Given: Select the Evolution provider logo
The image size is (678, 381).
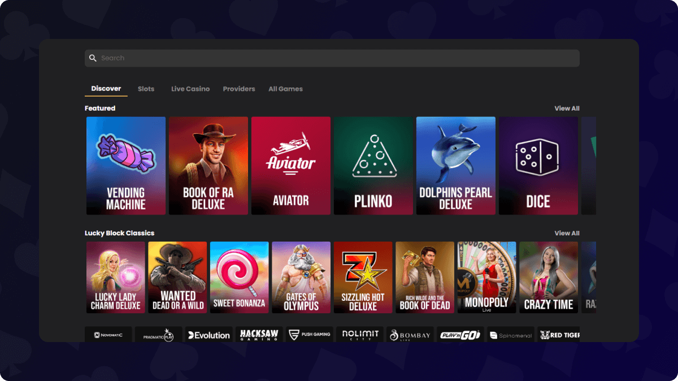Looking at the screenshot, I should coord(209,334).
